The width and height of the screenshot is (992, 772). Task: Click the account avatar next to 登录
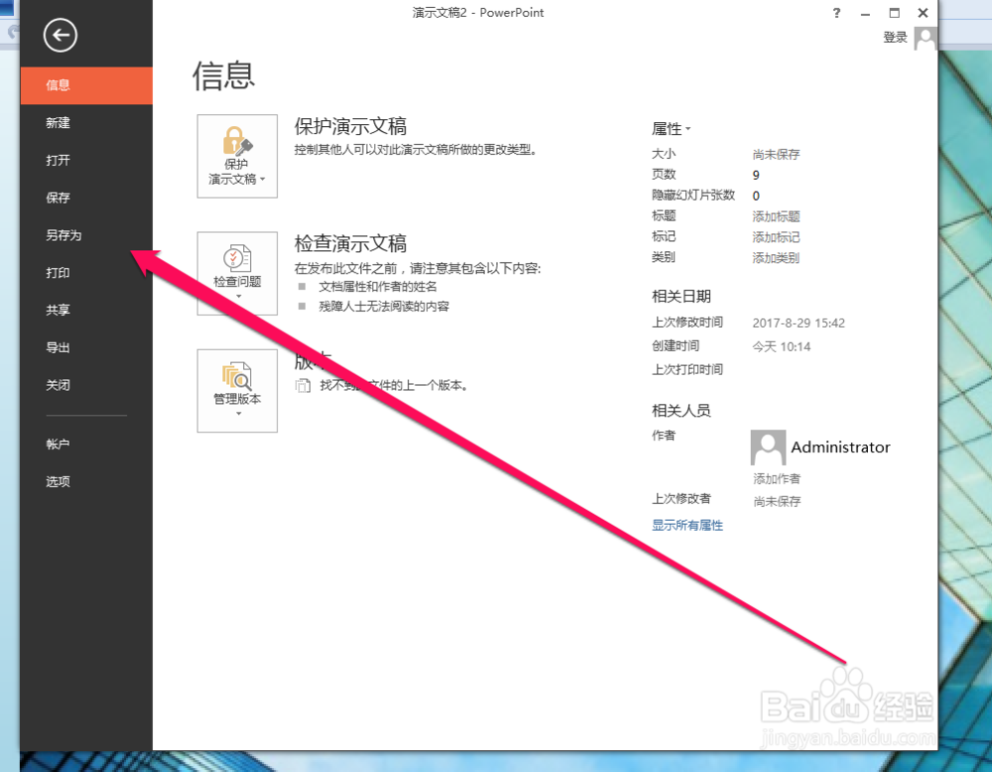(925, 38)
